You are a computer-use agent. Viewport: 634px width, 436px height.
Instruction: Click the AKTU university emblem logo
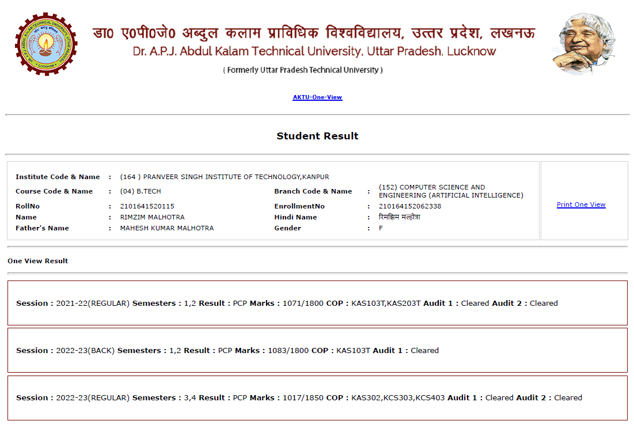pos(46,44)
